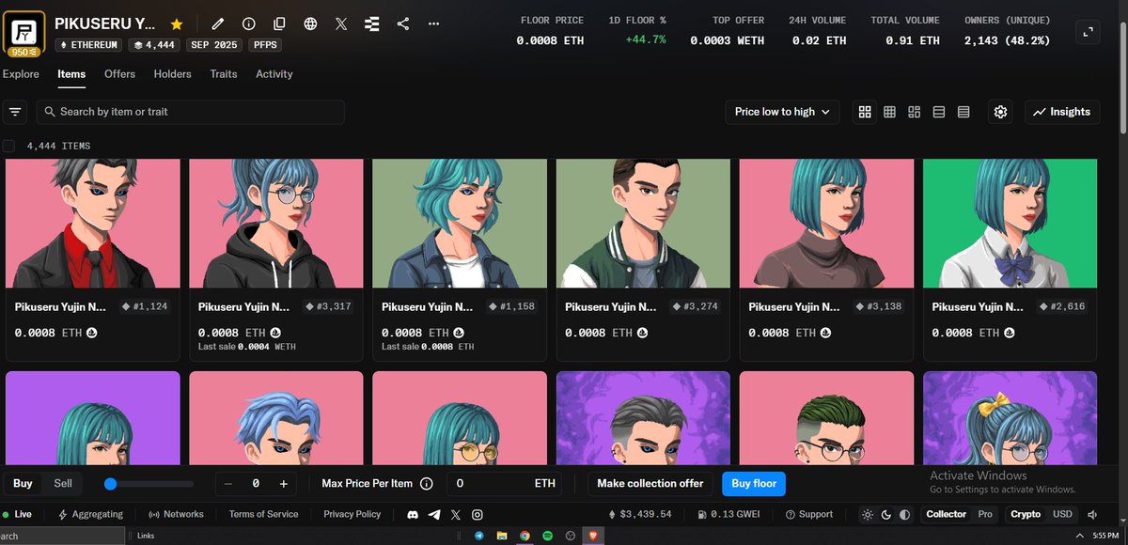
Task: Open Telegram link in footer
Action: point(434,515)
